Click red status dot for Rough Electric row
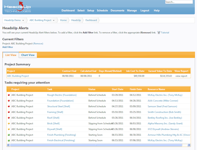197x150 pixels. pyautogui.click(x=9, y=95)
